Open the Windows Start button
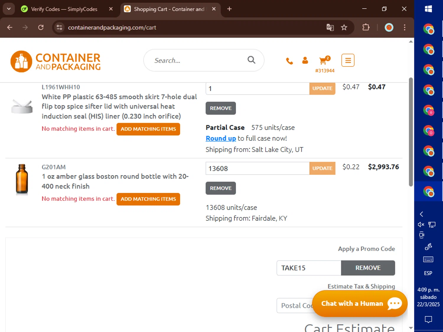 [x=428, y=9]
